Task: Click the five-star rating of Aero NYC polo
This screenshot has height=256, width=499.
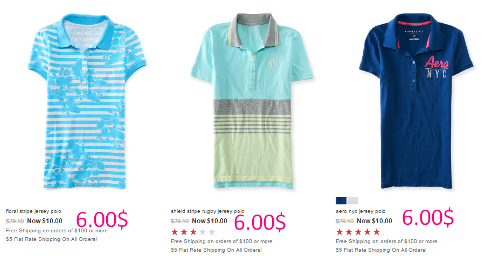Action: tap(358, 232)
